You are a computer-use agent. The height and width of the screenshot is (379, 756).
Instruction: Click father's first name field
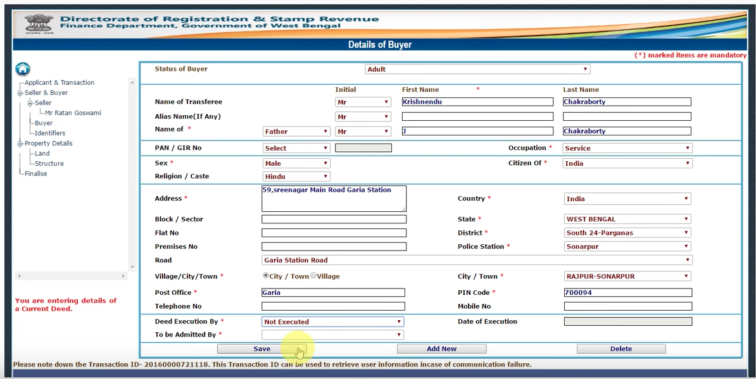click(477, 131)
